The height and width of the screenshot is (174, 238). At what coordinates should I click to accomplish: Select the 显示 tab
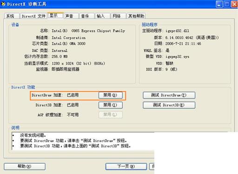pyautogui.click(x=55, y=15)
